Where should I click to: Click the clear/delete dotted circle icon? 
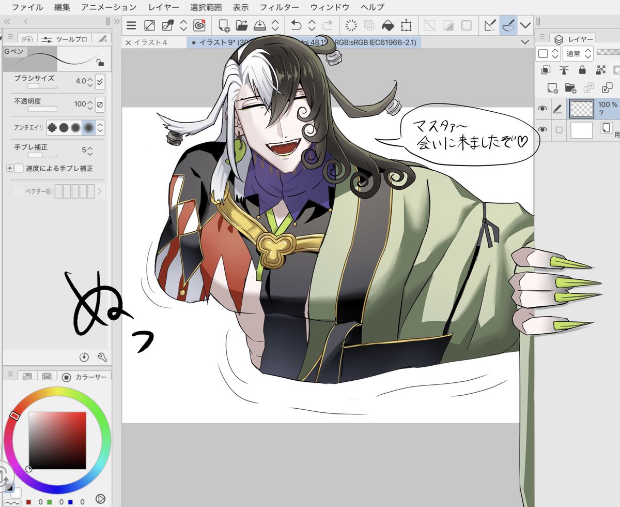[x=351, y=25]
